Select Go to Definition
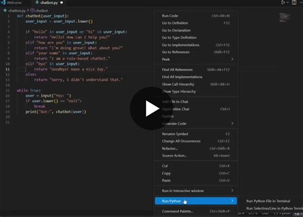Screen dimensions: 303x217 tap(196, 23)
